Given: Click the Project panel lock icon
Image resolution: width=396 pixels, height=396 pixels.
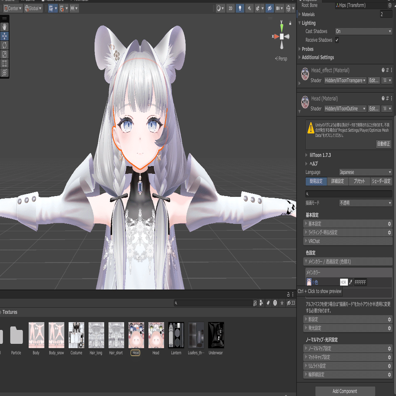Looking at the screenshot, I should [288, 294].
